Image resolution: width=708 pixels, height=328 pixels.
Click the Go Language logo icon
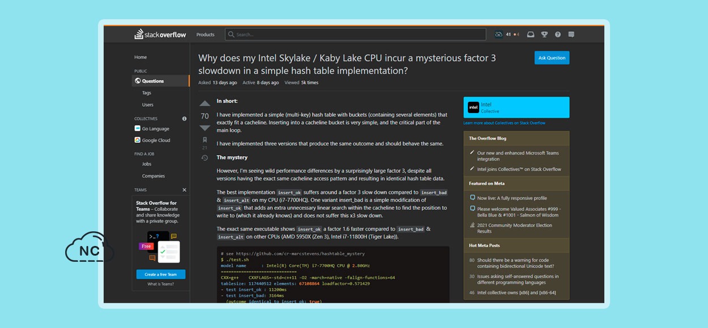(x=138, y=129)
